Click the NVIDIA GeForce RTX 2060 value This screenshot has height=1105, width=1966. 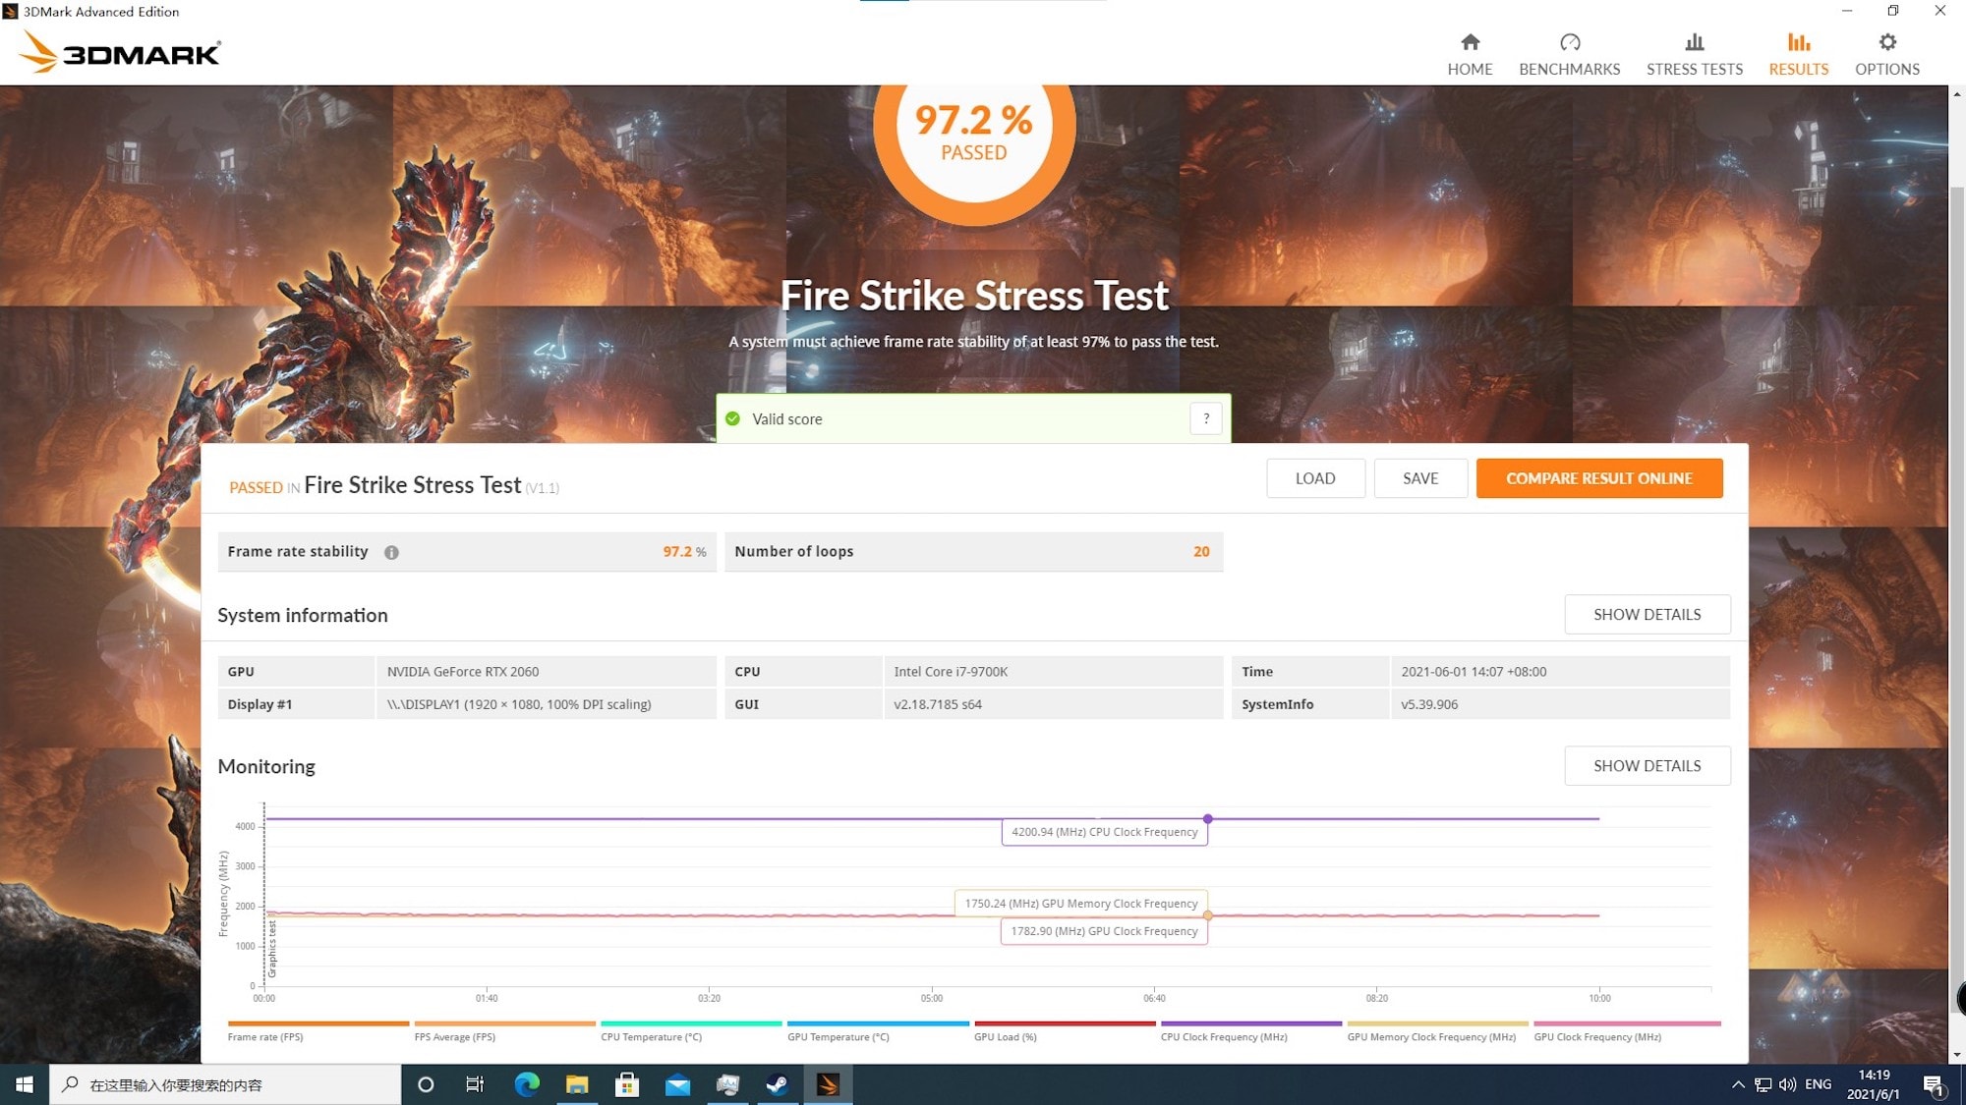463,672
